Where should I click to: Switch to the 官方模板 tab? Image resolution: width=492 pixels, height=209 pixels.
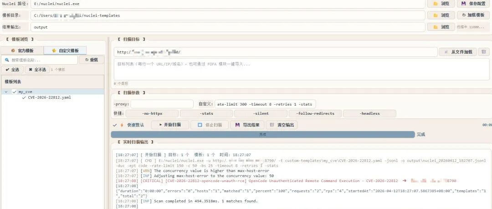(x=22, y=51)
